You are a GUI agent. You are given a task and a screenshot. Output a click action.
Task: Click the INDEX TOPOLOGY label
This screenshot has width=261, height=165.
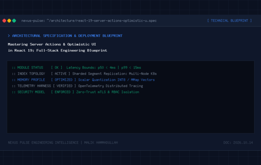[31, 74]
